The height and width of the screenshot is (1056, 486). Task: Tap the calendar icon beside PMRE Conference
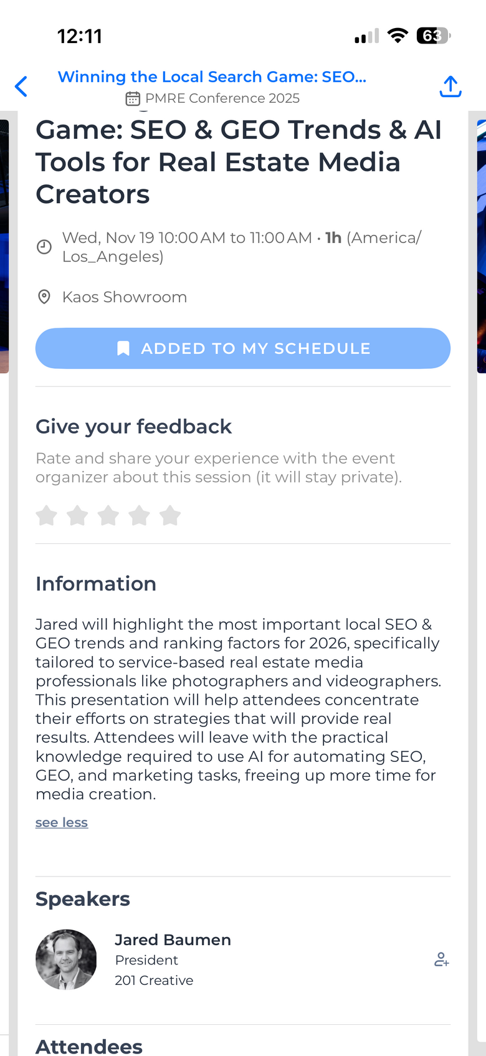(x=133, y=98)
